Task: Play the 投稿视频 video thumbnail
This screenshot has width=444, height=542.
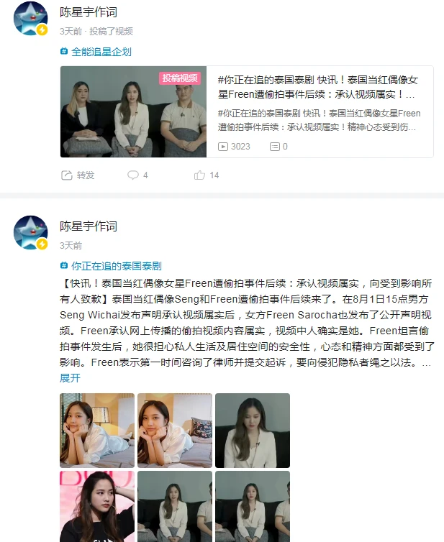Action: 133,111
